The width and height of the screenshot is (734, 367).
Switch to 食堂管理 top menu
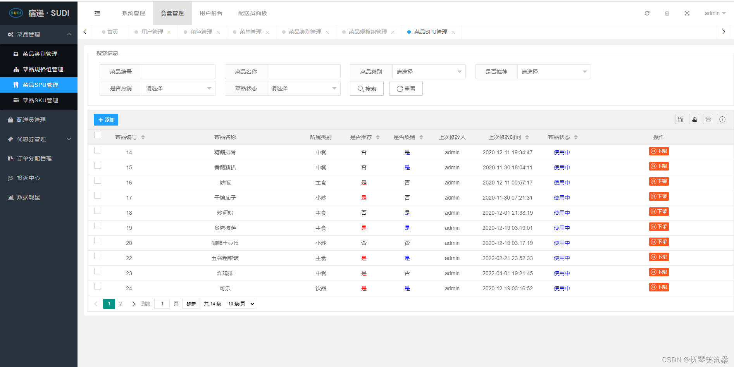(x=172, y=13)
